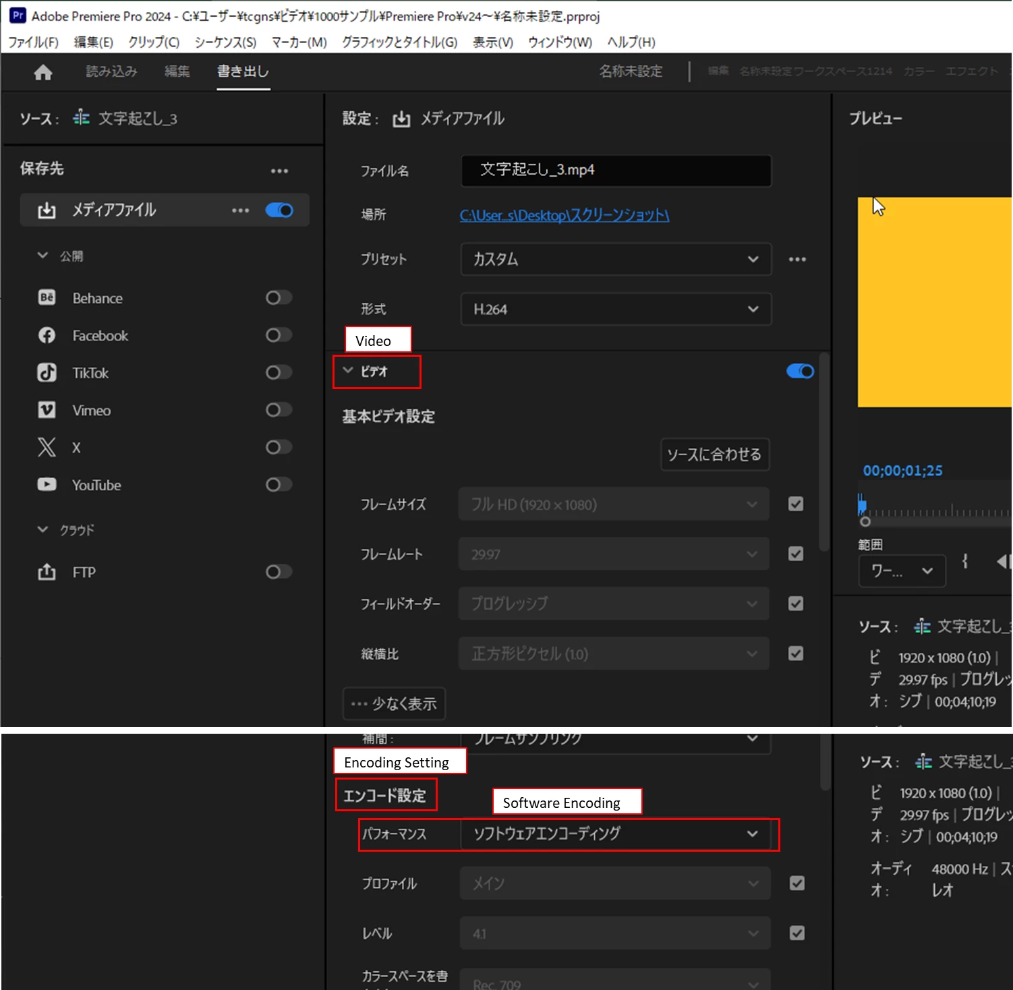Enable YouTube publishing toggle
Image resolution: width=1013 pixels, height=990 pixels.
[279, 484]
